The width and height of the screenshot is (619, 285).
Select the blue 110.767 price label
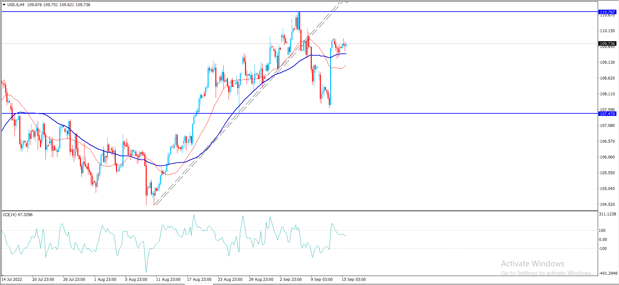(x=607, y=12)
